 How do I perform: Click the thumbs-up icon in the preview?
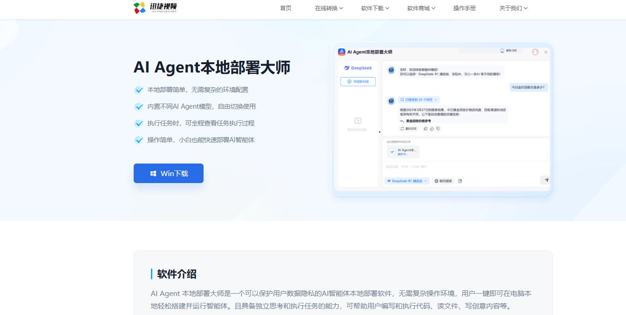click(432, 129)
